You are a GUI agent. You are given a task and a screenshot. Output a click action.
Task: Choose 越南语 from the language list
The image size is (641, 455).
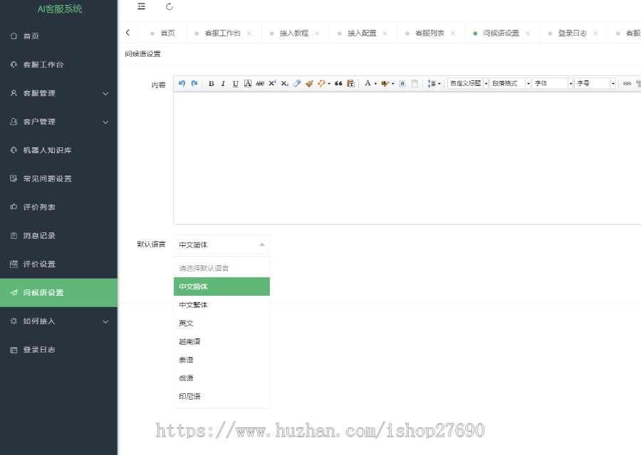pyautogui.click(x=222, y=341)
